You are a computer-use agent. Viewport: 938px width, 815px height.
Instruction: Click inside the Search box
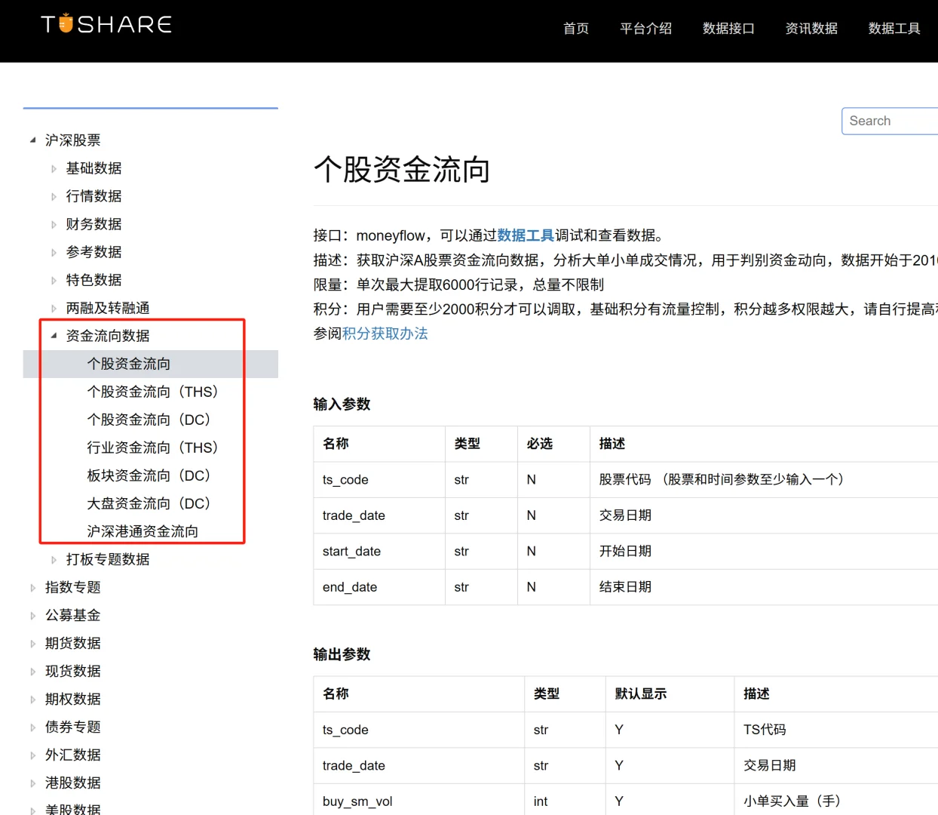click(890, 121)
